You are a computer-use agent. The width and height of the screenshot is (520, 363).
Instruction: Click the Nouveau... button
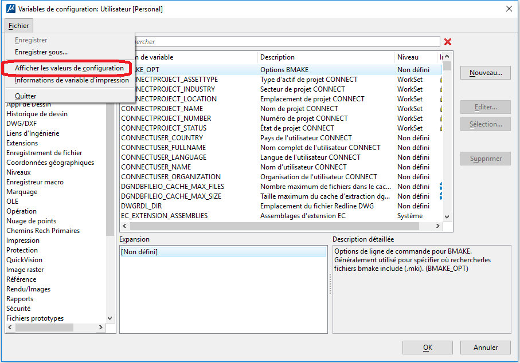[x=486, y=73]
